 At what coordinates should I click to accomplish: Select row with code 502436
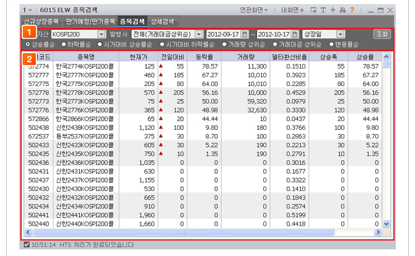[203, 163]
